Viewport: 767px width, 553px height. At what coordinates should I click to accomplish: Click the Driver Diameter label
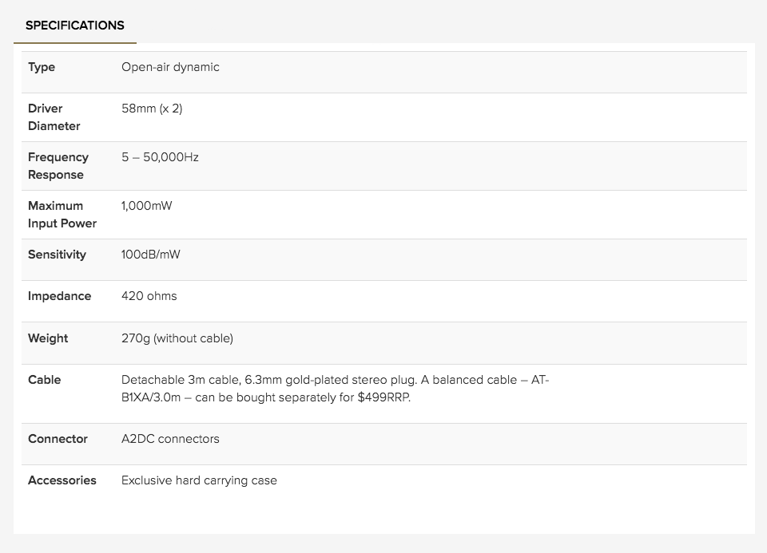pos(54,117)
